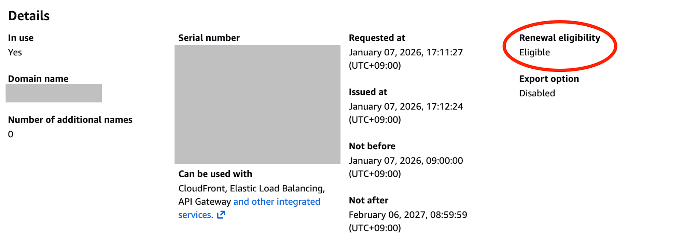Click the Disabled export value

click(x=537, y=93)
